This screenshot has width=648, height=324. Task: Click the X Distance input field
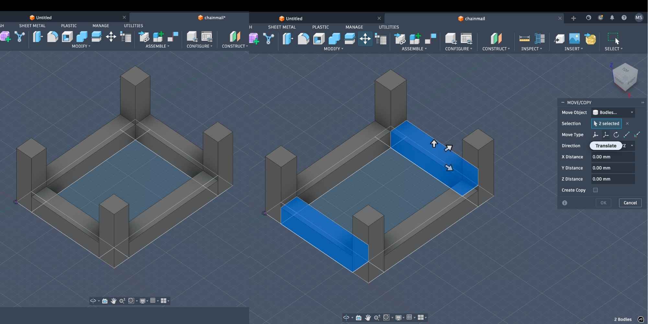[613, 157]
